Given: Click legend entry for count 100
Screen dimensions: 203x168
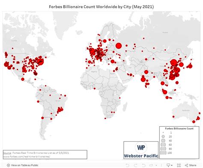Looking at the screenshot, I should click(166, 153).
